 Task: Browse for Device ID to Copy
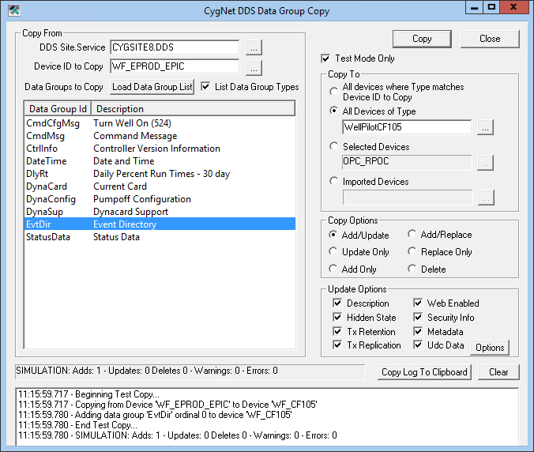[254, 67]
